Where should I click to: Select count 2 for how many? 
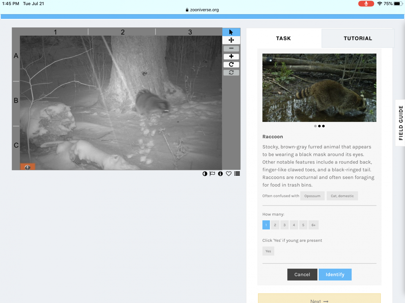275,225
